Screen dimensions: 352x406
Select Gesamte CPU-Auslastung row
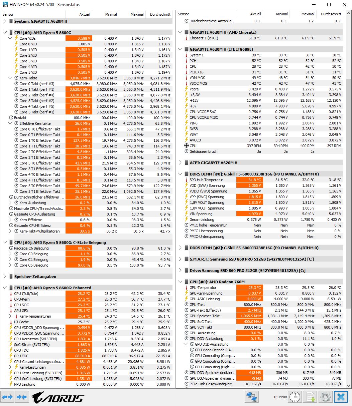[x=87, y=214]
